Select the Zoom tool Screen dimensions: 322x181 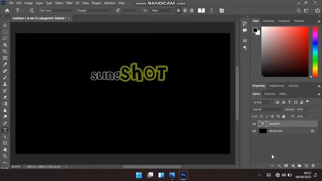(x=5, y=156)
